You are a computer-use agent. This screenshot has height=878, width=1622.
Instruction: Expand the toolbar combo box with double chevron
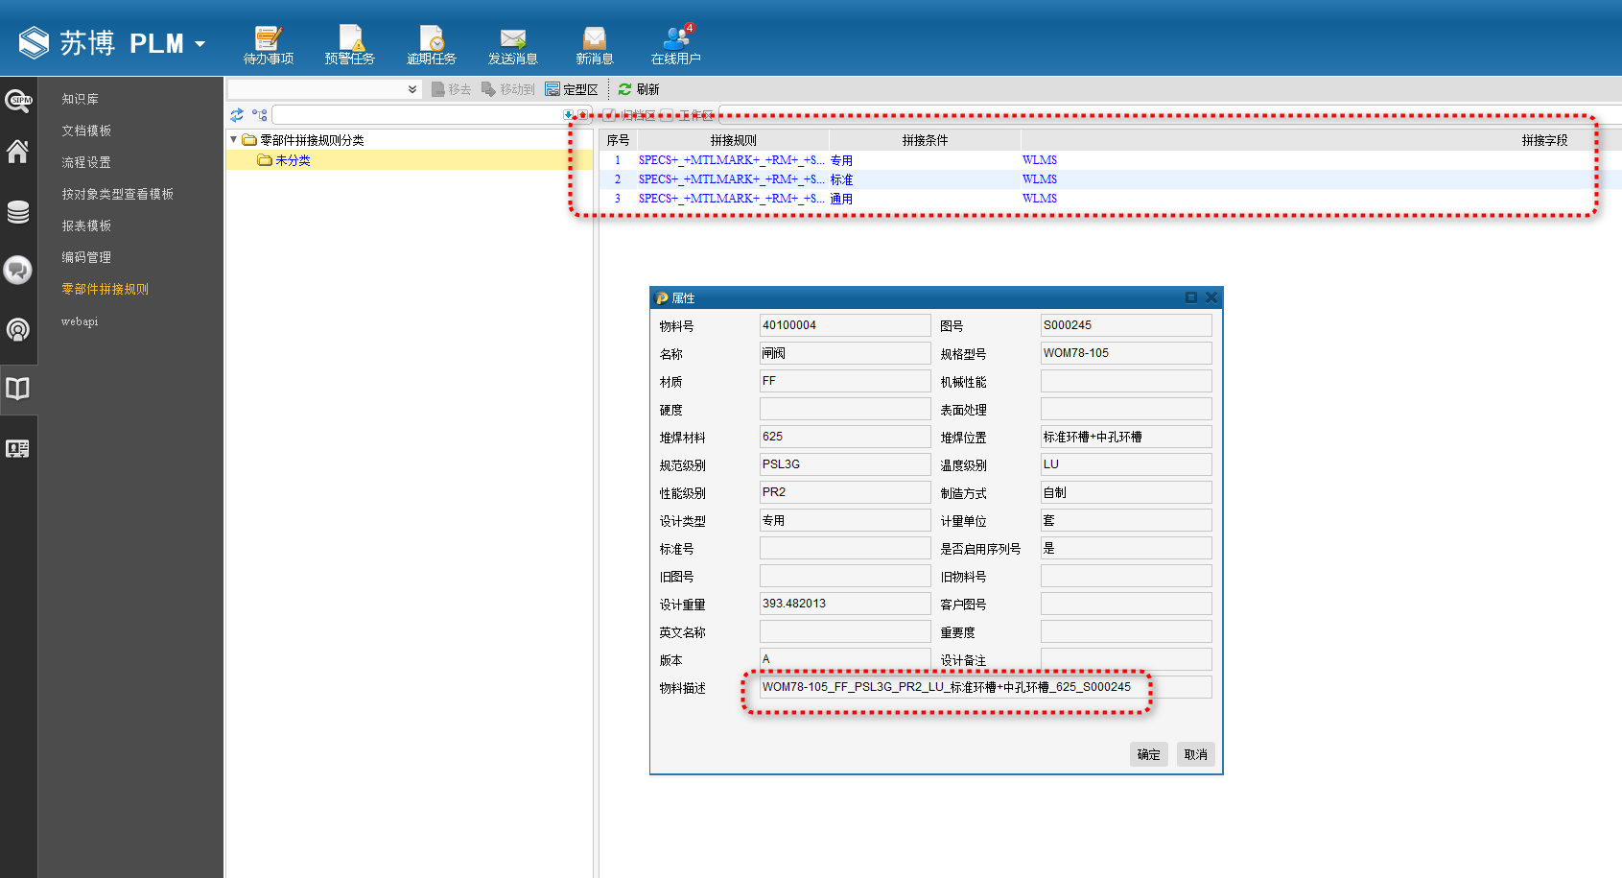[x=412, y=89]
